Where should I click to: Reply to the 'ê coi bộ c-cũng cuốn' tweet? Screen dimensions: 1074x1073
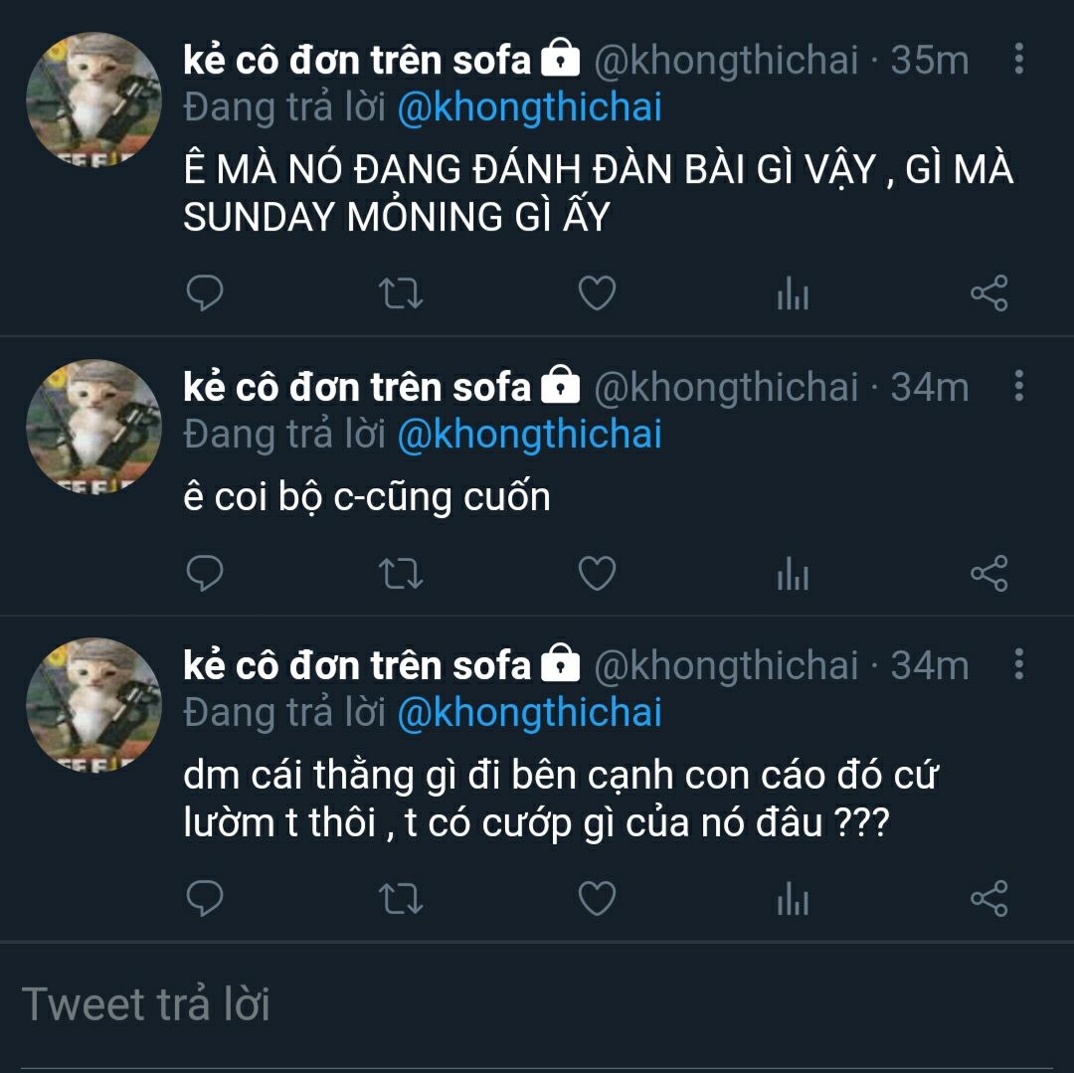(205, 573)
